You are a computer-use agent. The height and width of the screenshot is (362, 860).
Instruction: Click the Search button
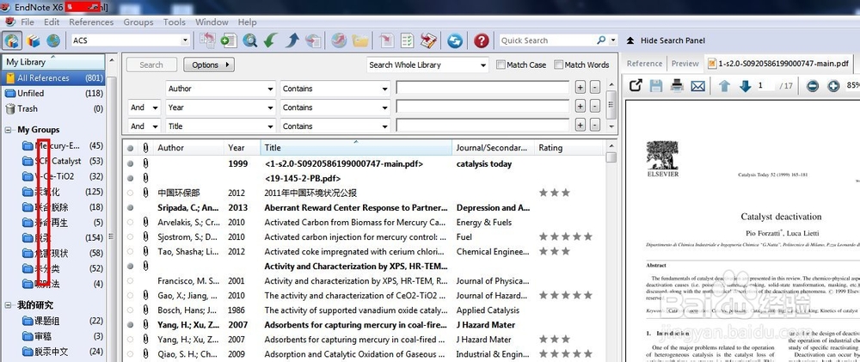coord(151,64)
